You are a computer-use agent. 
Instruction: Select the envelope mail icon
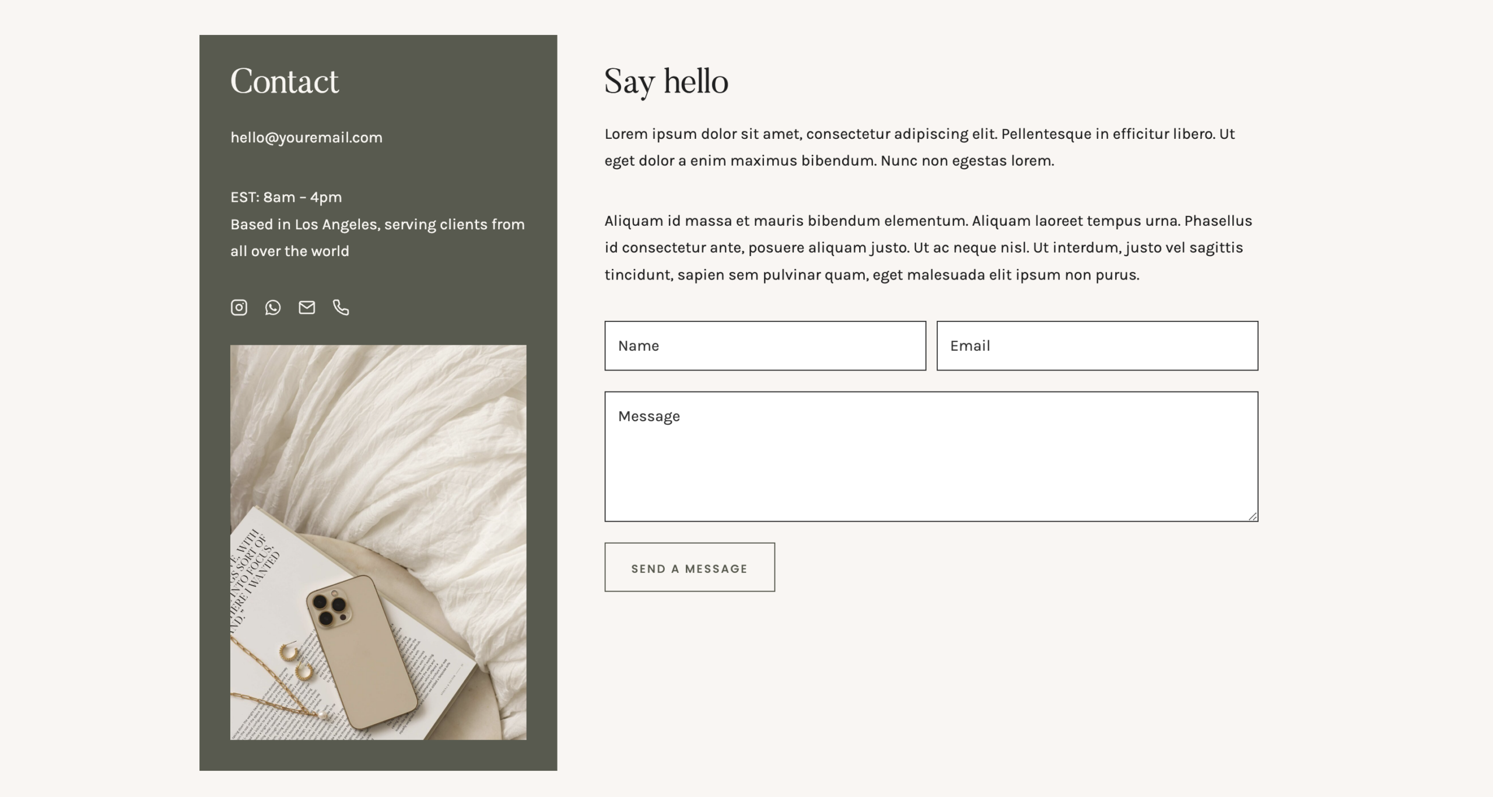[x=307, y=307]
